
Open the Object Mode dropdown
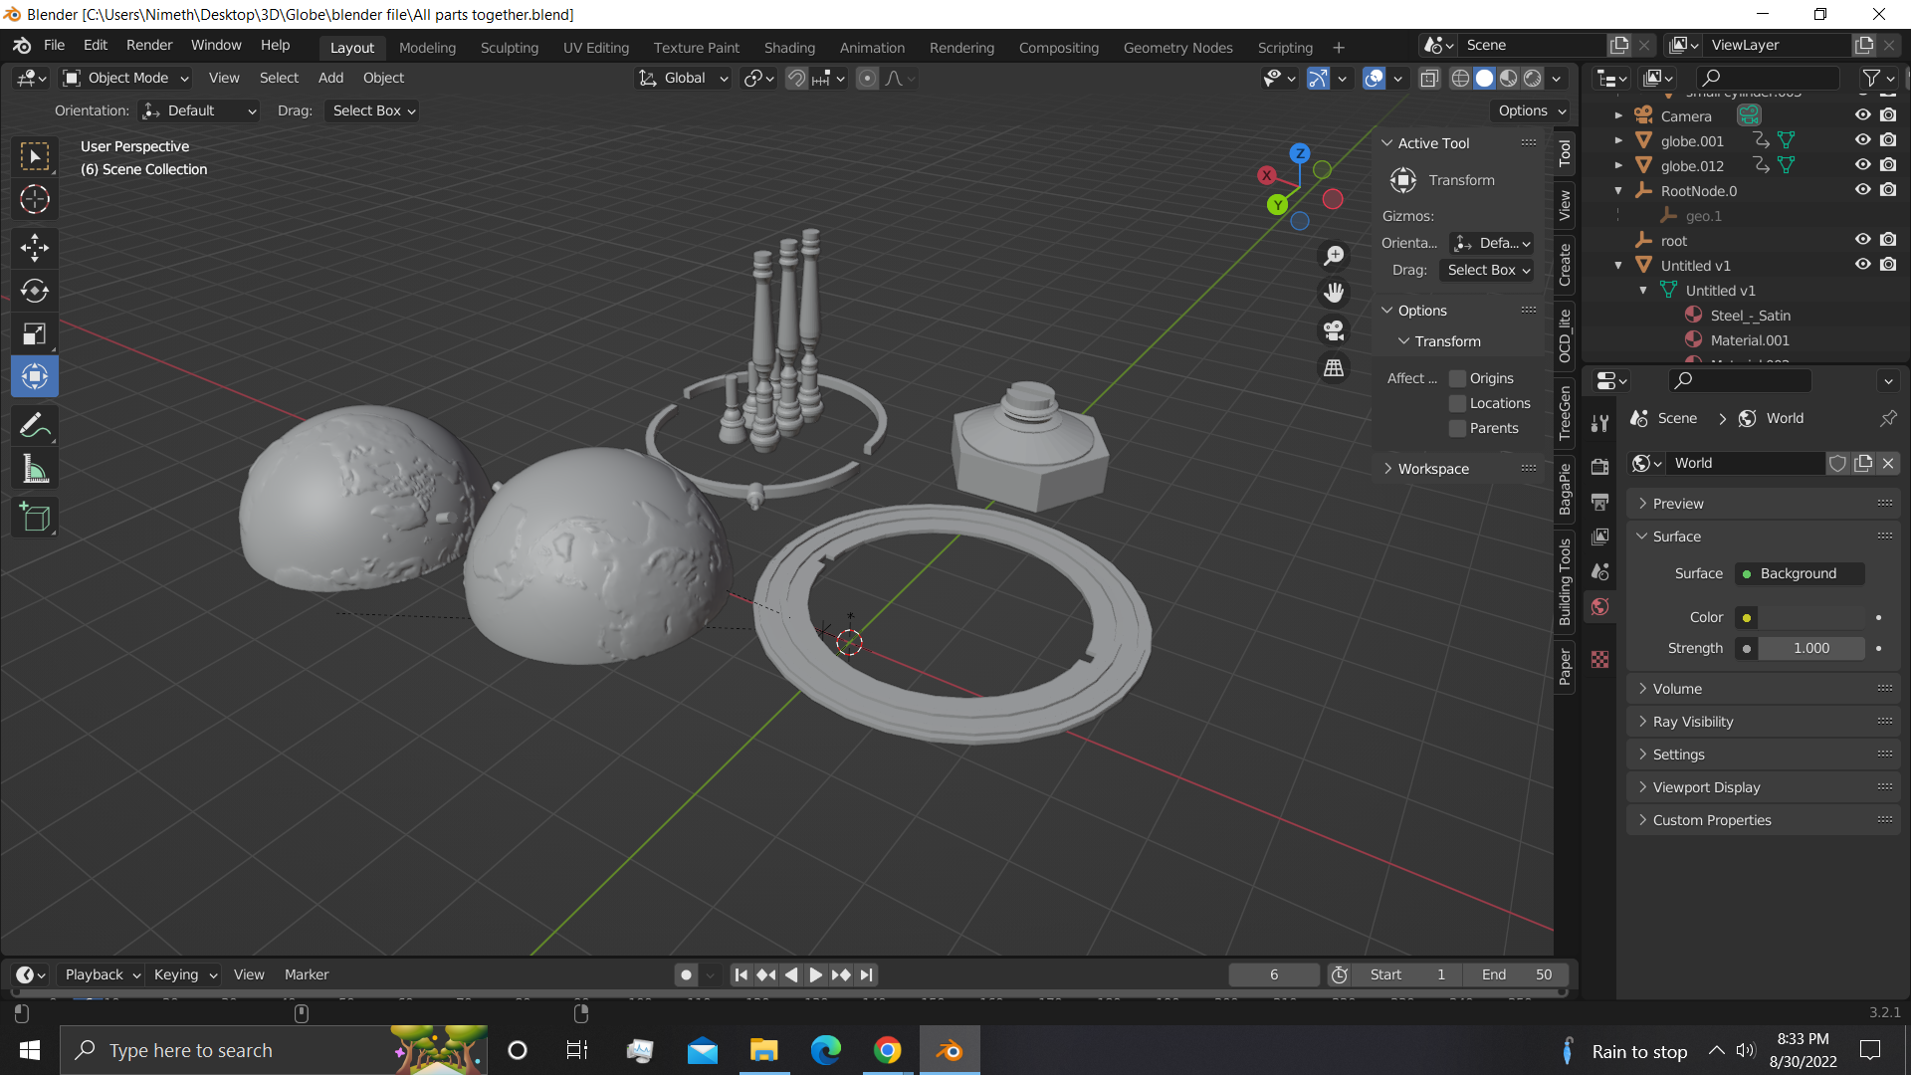[123, 78]
